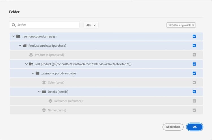Viewport: 212px width, 140px height.
Task: Collapse the Product purchase tree node
Action: point(20,46)
